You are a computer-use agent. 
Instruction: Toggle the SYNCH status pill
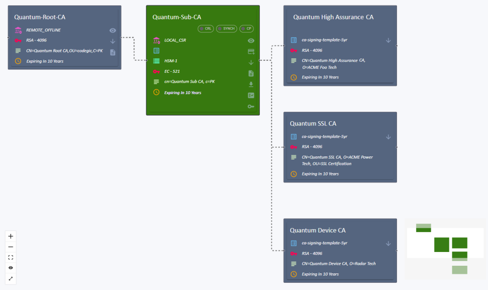click(226, 29)
